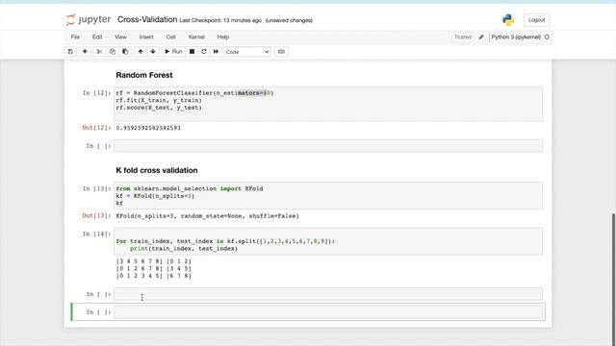Image resolution: width=616 pixels, height=346 pixels.
Task: Open the command palette keyboard icon
Action: (281, 52)
